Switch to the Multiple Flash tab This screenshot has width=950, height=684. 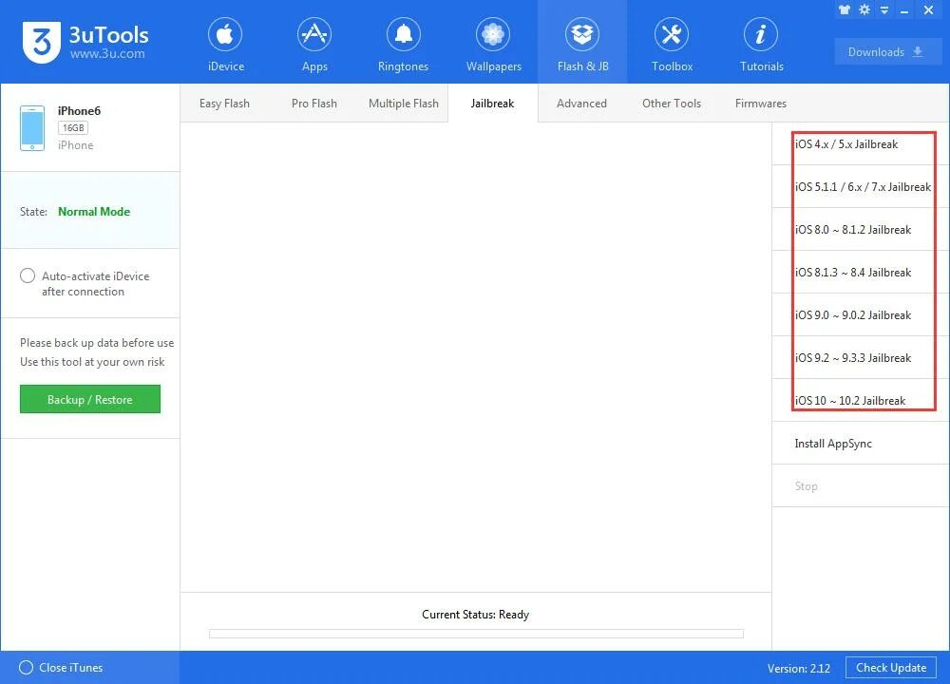[404, 104]
